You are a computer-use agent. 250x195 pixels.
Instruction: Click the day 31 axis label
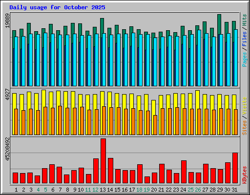(x=234, y=190)
